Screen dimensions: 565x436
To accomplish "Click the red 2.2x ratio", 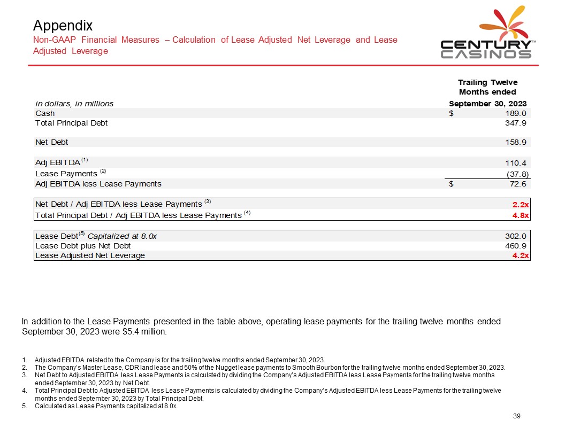I will tap(521, 204).
